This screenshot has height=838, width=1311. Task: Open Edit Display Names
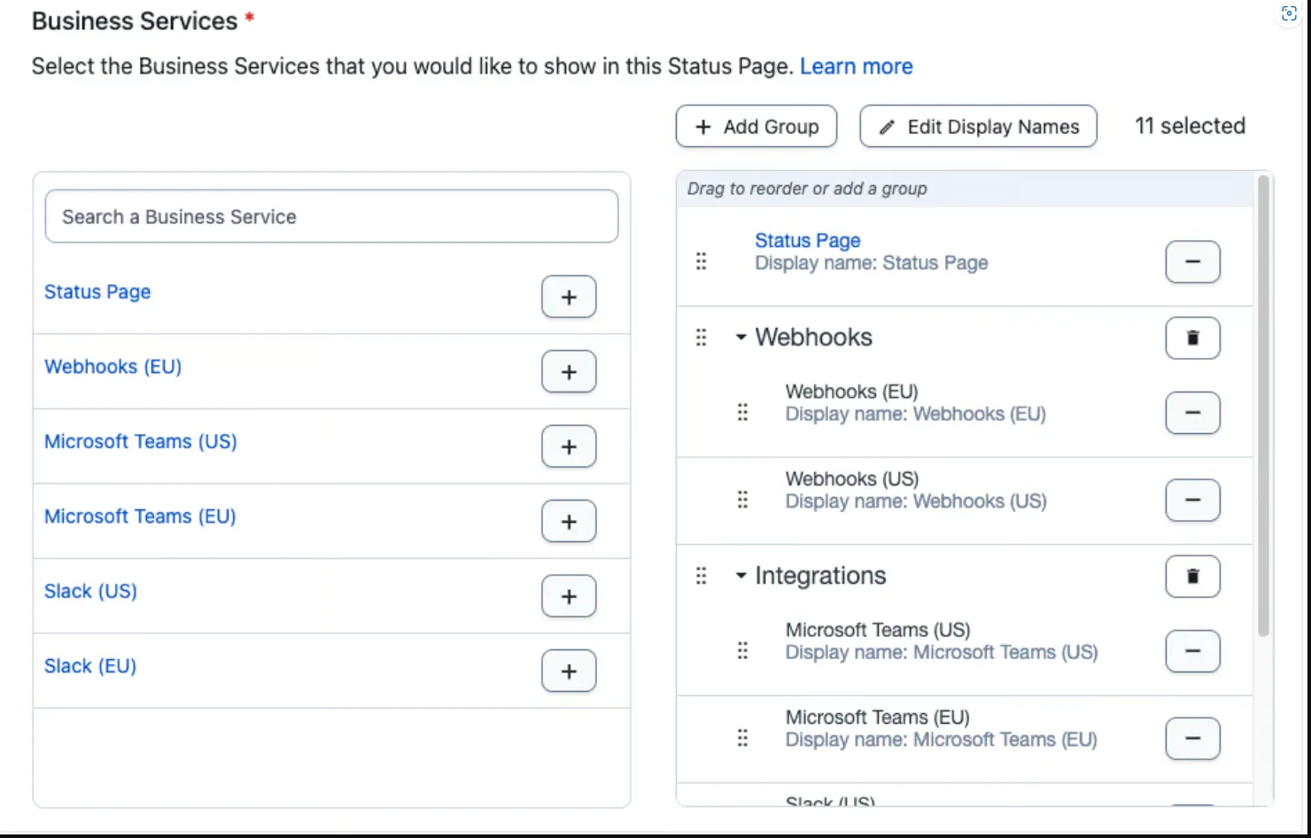click(x=978, y=127)
